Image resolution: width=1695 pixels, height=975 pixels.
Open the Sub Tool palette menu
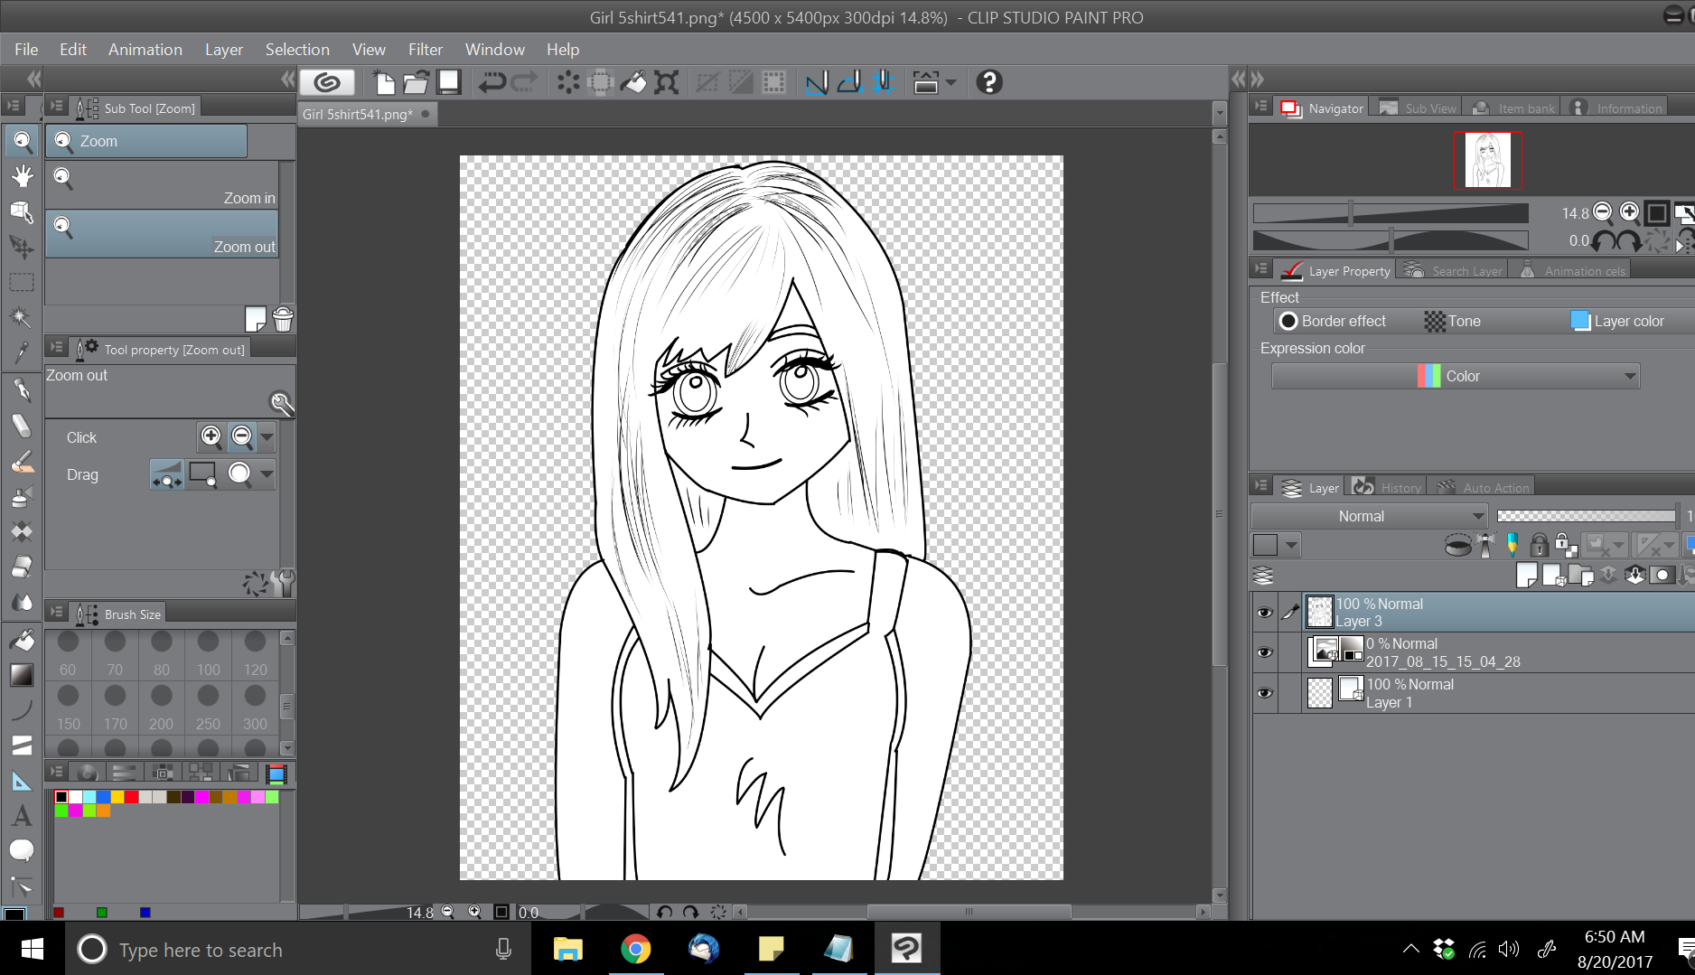tap(56, 107)
